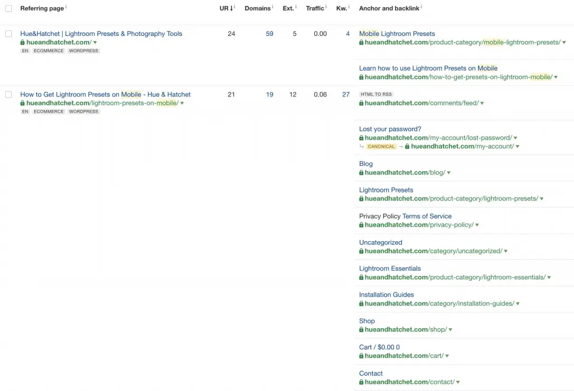Click Learn how to use Lightroom Presets anchor
Screen dimensions: 574x391
tap(428, 68)
